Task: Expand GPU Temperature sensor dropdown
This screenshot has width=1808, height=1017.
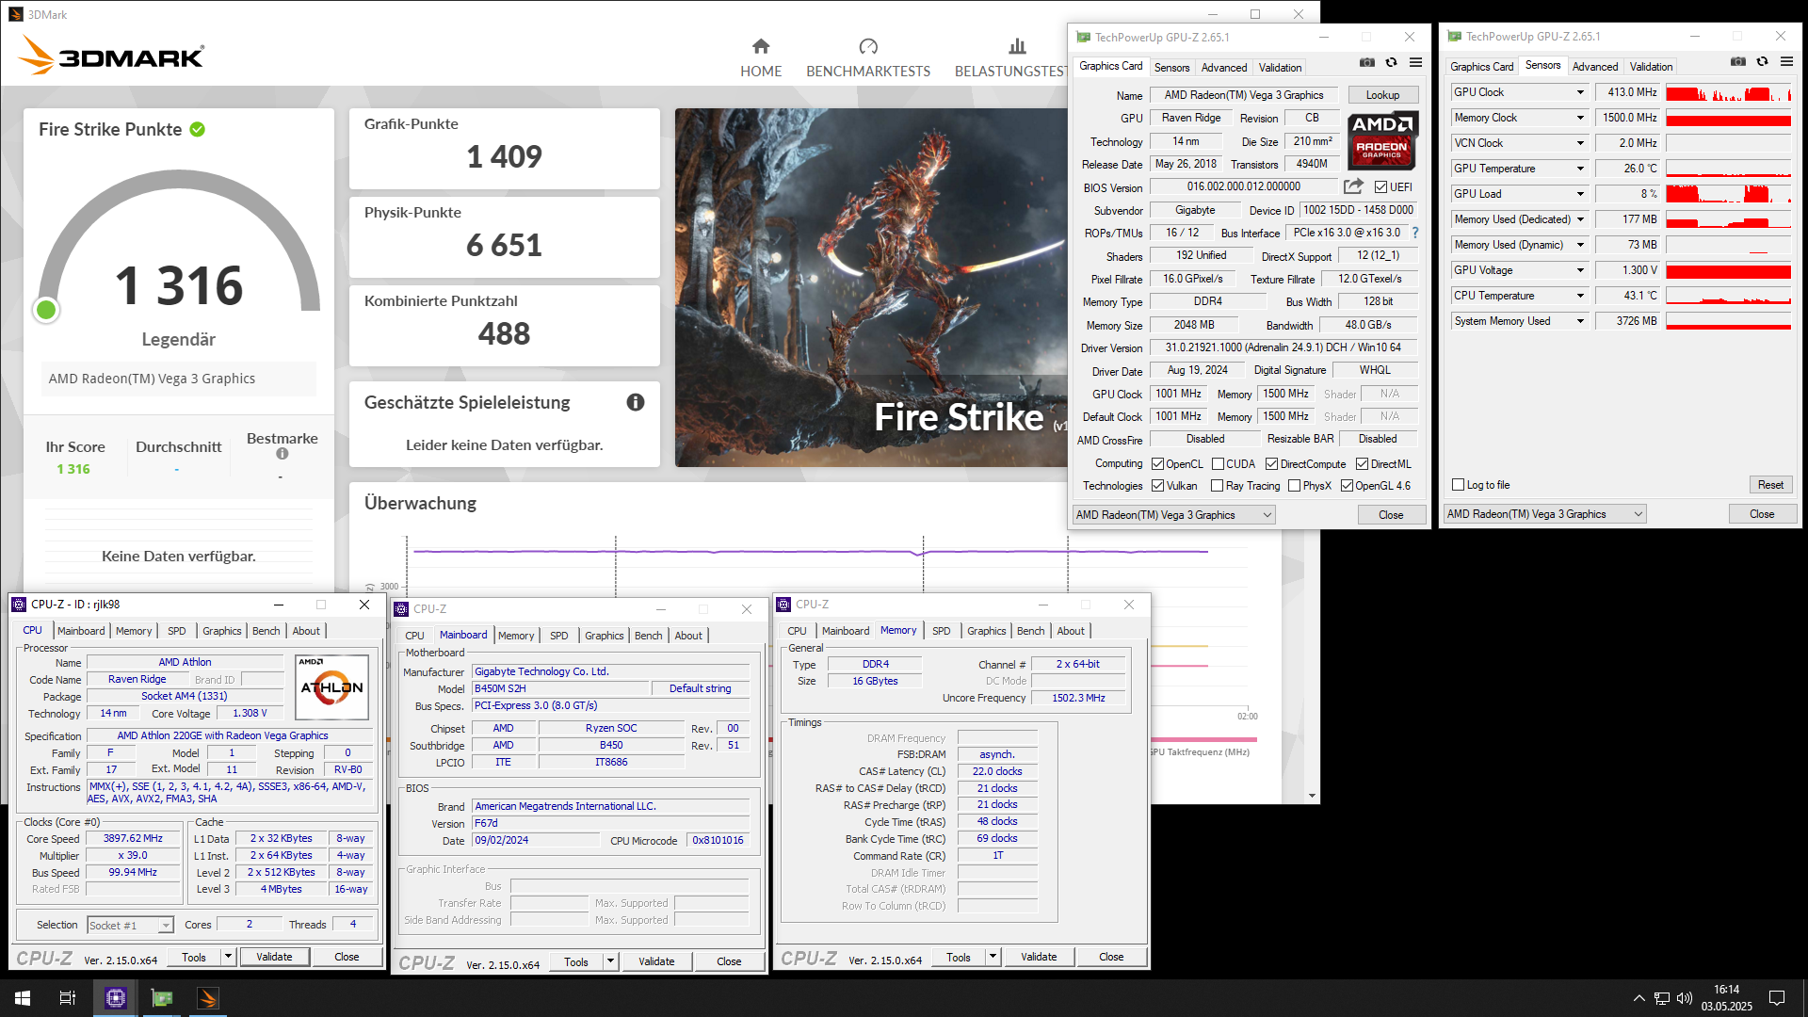Action: tap(1580, 169)
